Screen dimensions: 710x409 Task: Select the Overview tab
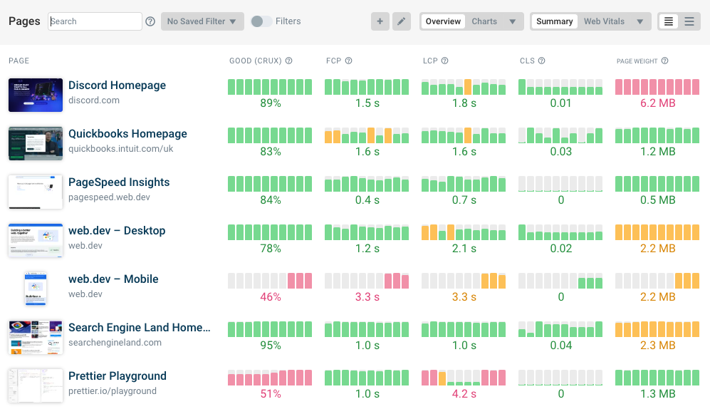tap(443, 21)
